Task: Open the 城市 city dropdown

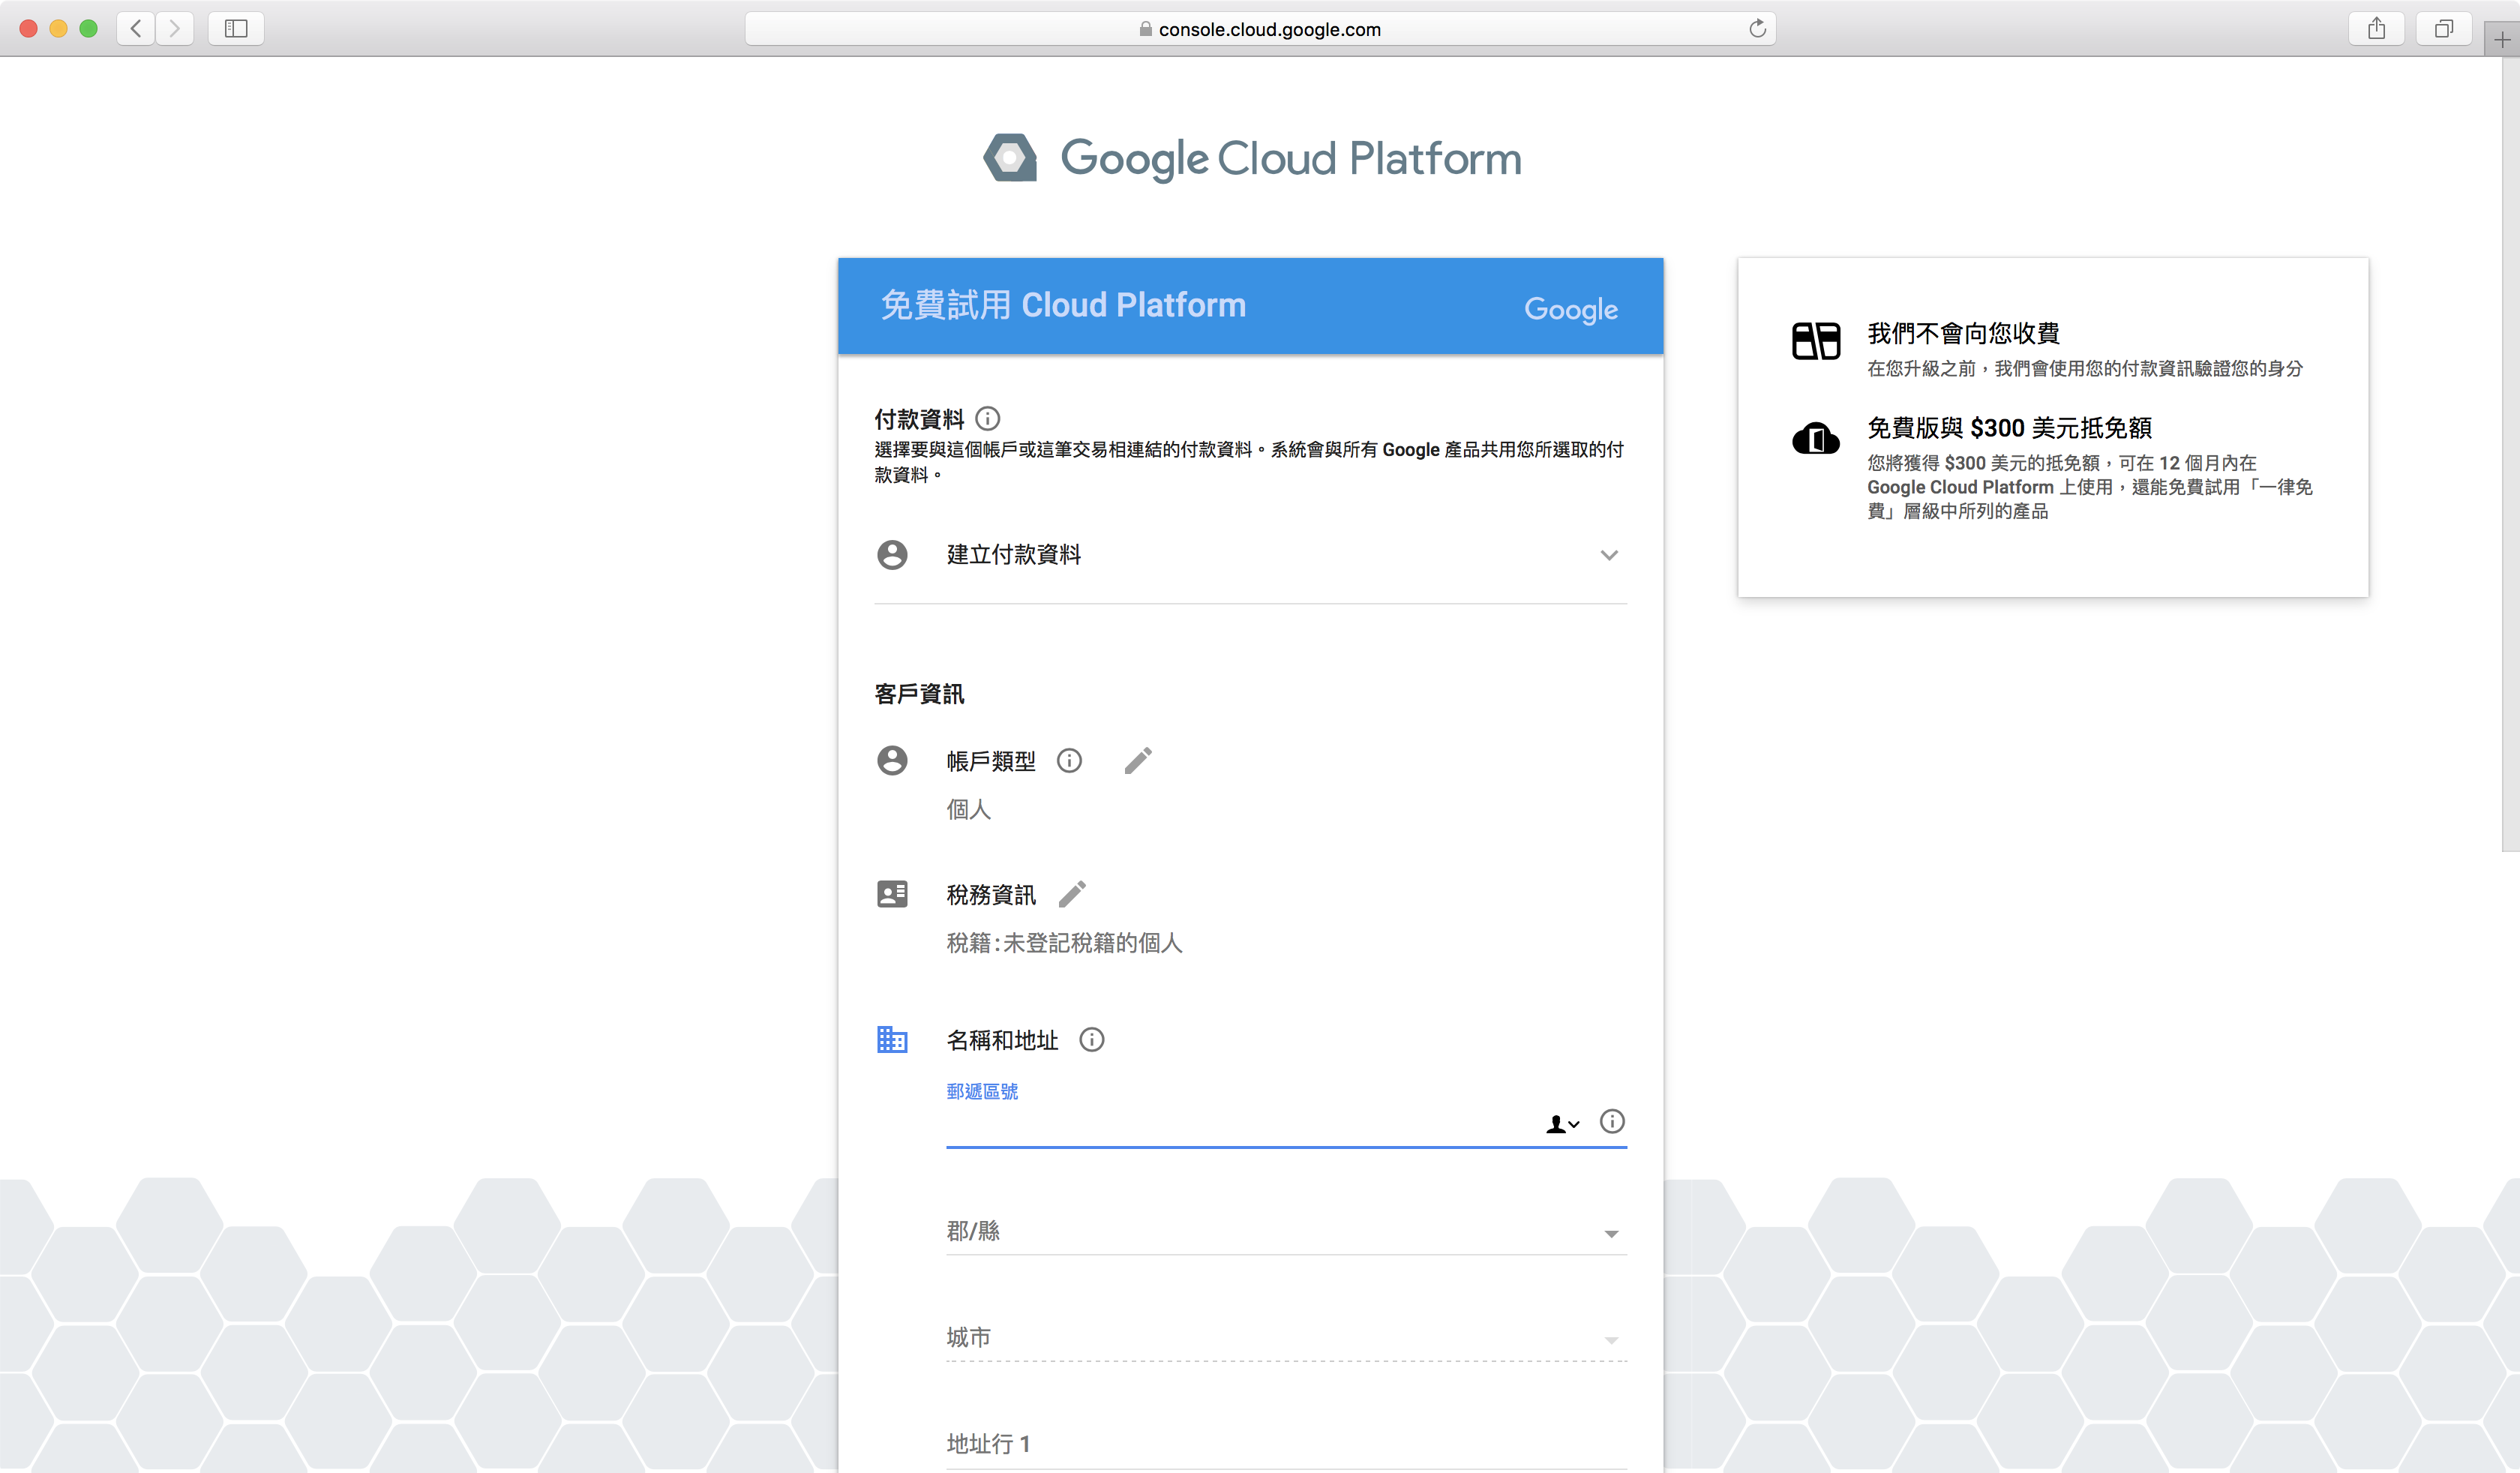Action: tap(1610, 1339)
